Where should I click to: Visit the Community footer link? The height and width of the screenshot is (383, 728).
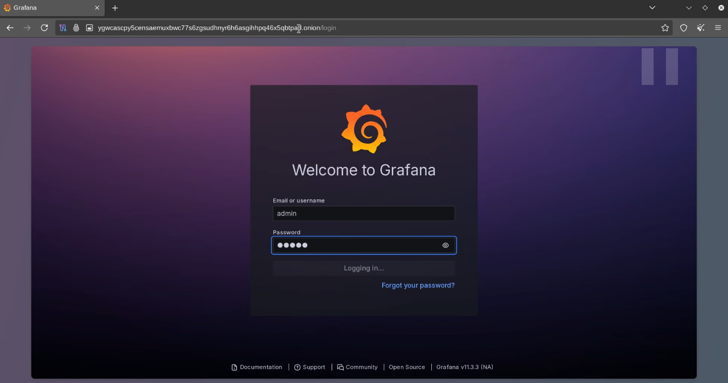357,367
